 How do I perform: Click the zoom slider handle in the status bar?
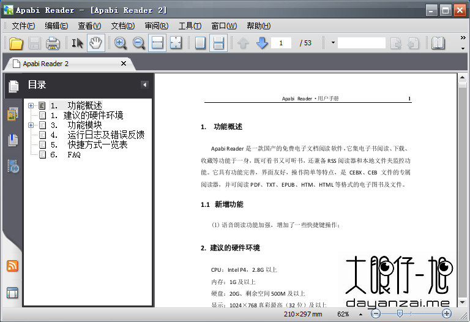(x=400, y=314)
